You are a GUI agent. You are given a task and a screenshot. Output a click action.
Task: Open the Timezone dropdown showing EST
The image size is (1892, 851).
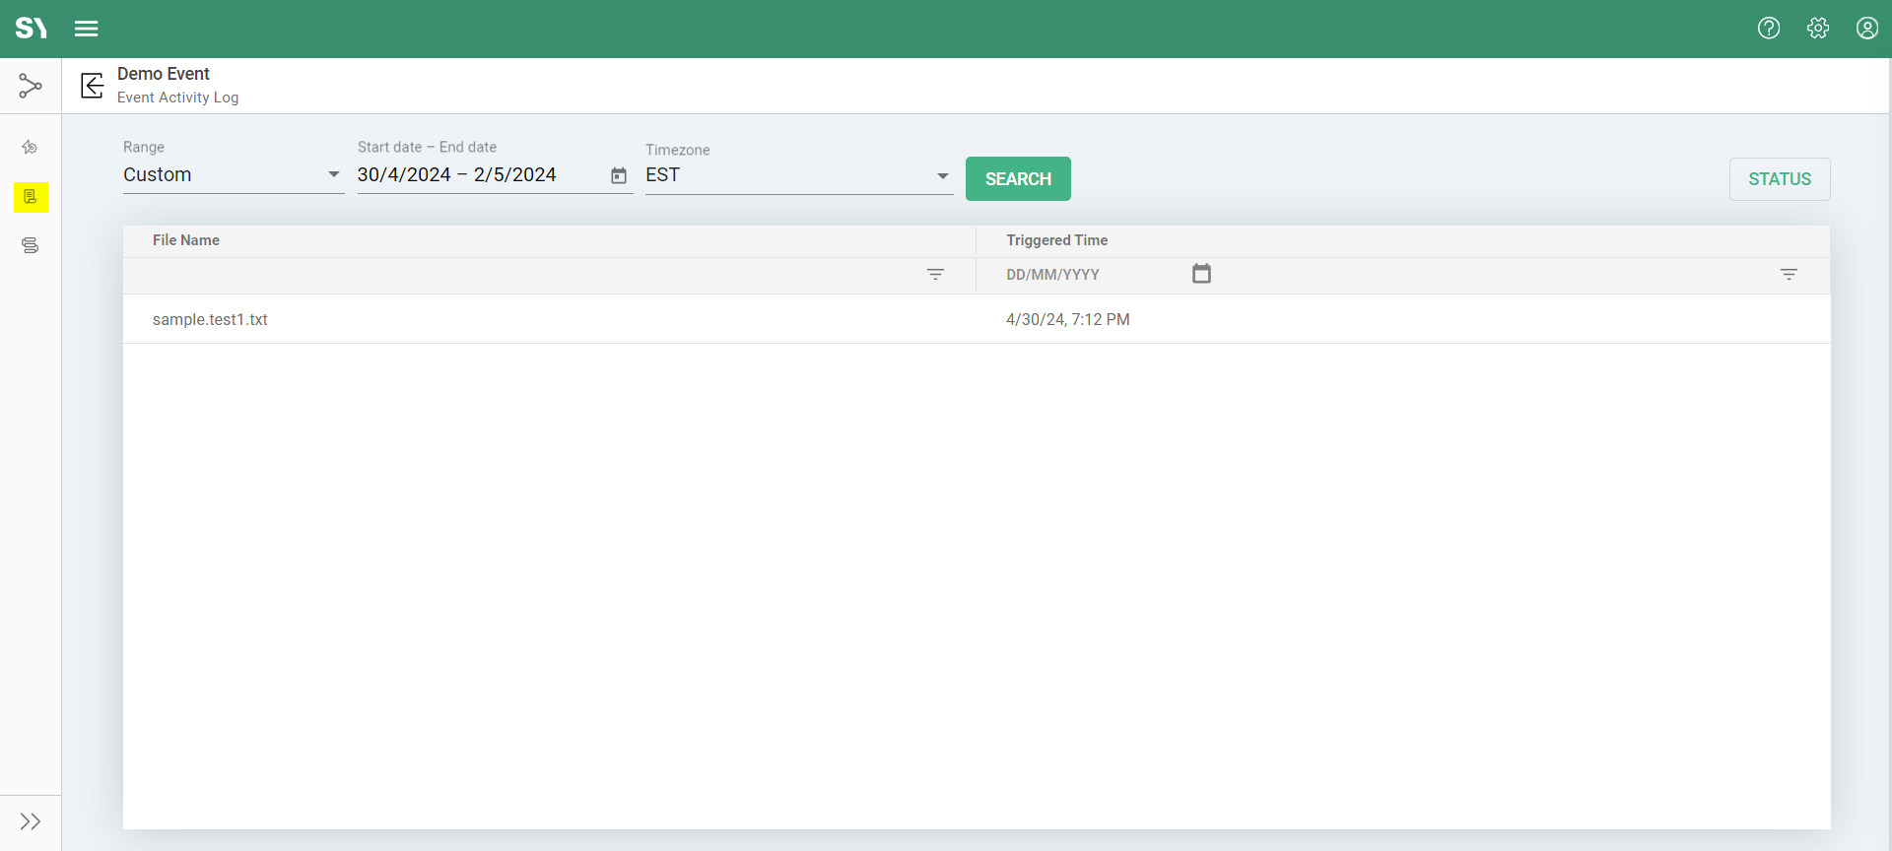[x=798, y=175]
